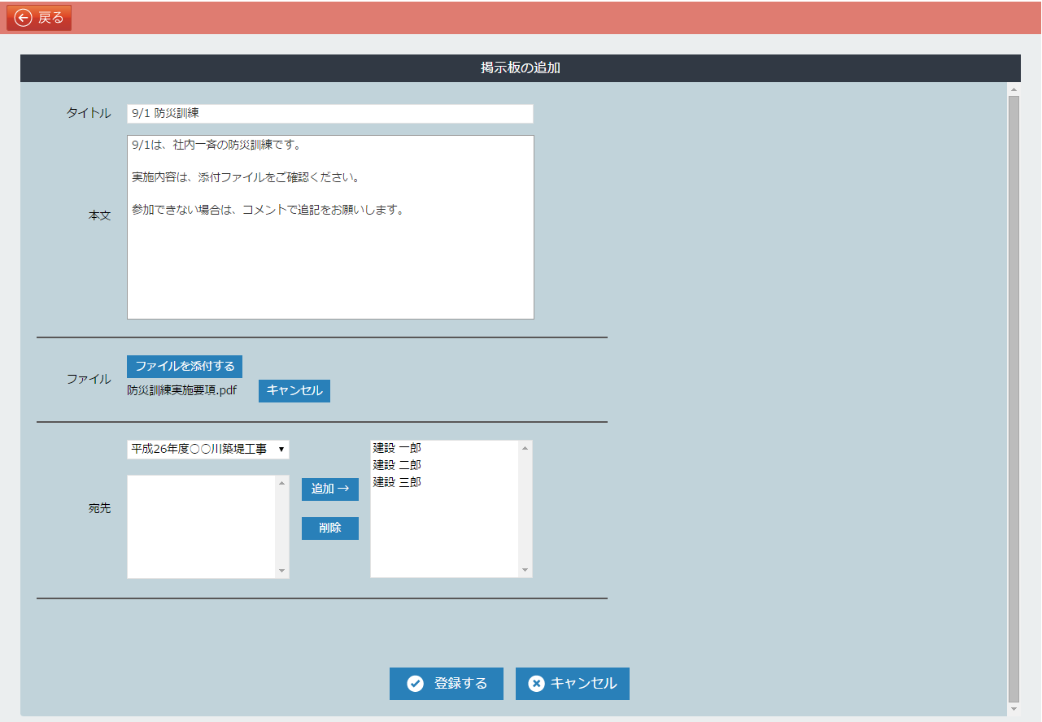The height and width of the screenshot is (722, 1042).
Task: Click the bottom キャンセル button
Action: [x=573, y=684]
